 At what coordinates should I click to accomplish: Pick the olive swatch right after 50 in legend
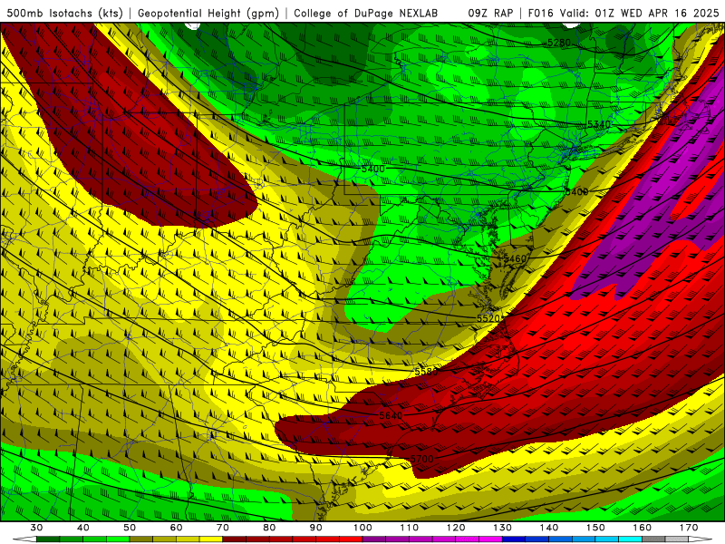click(141, 539)
